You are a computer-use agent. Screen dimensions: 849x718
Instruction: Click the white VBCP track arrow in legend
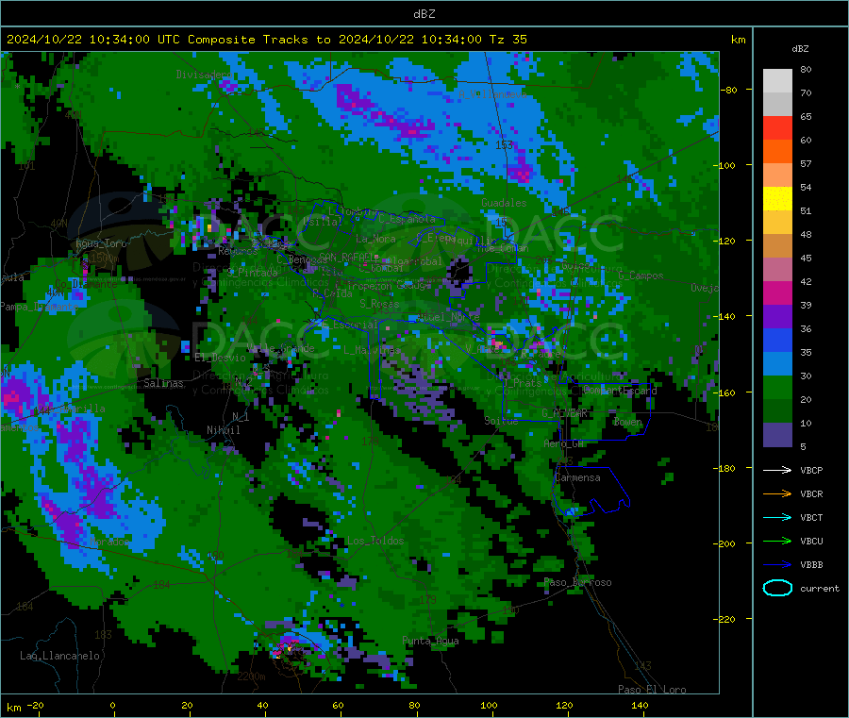click(x=777, y=470)
